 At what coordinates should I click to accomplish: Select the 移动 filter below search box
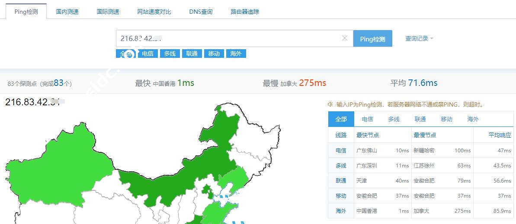214,54
